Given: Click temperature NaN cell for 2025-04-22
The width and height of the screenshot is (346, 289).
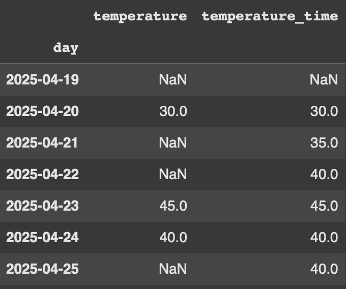Looking at the screenshot, I should point(173,174).
